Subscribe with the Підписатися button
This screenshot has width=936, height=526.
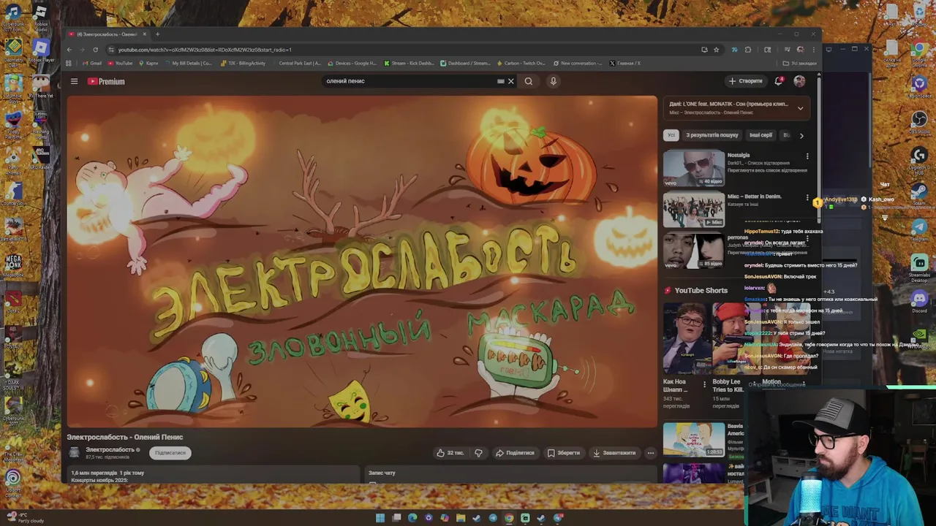point(170,453)
